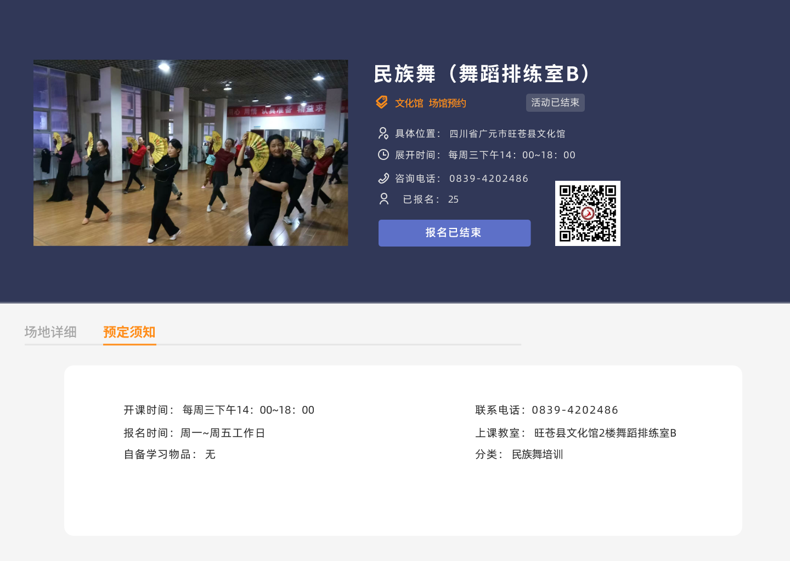Switch to the 场地详细 tab
The height and width of the screenshot is (561, 790).
[x=50, y=332]
